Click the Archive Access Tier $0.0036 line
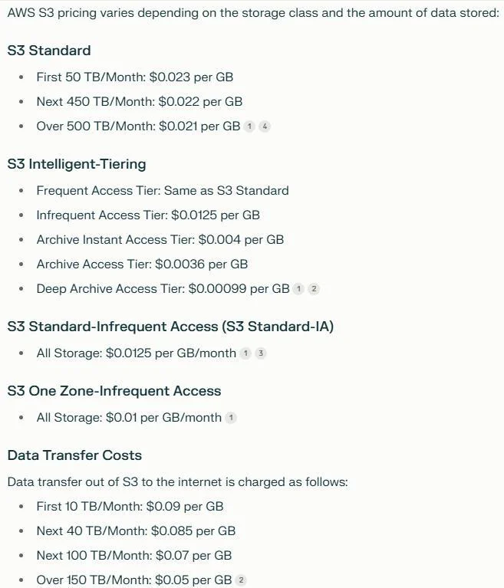Image resolution: width=504 pixels, height=588 pixels. pyautogui.click(x=142, y=264)
